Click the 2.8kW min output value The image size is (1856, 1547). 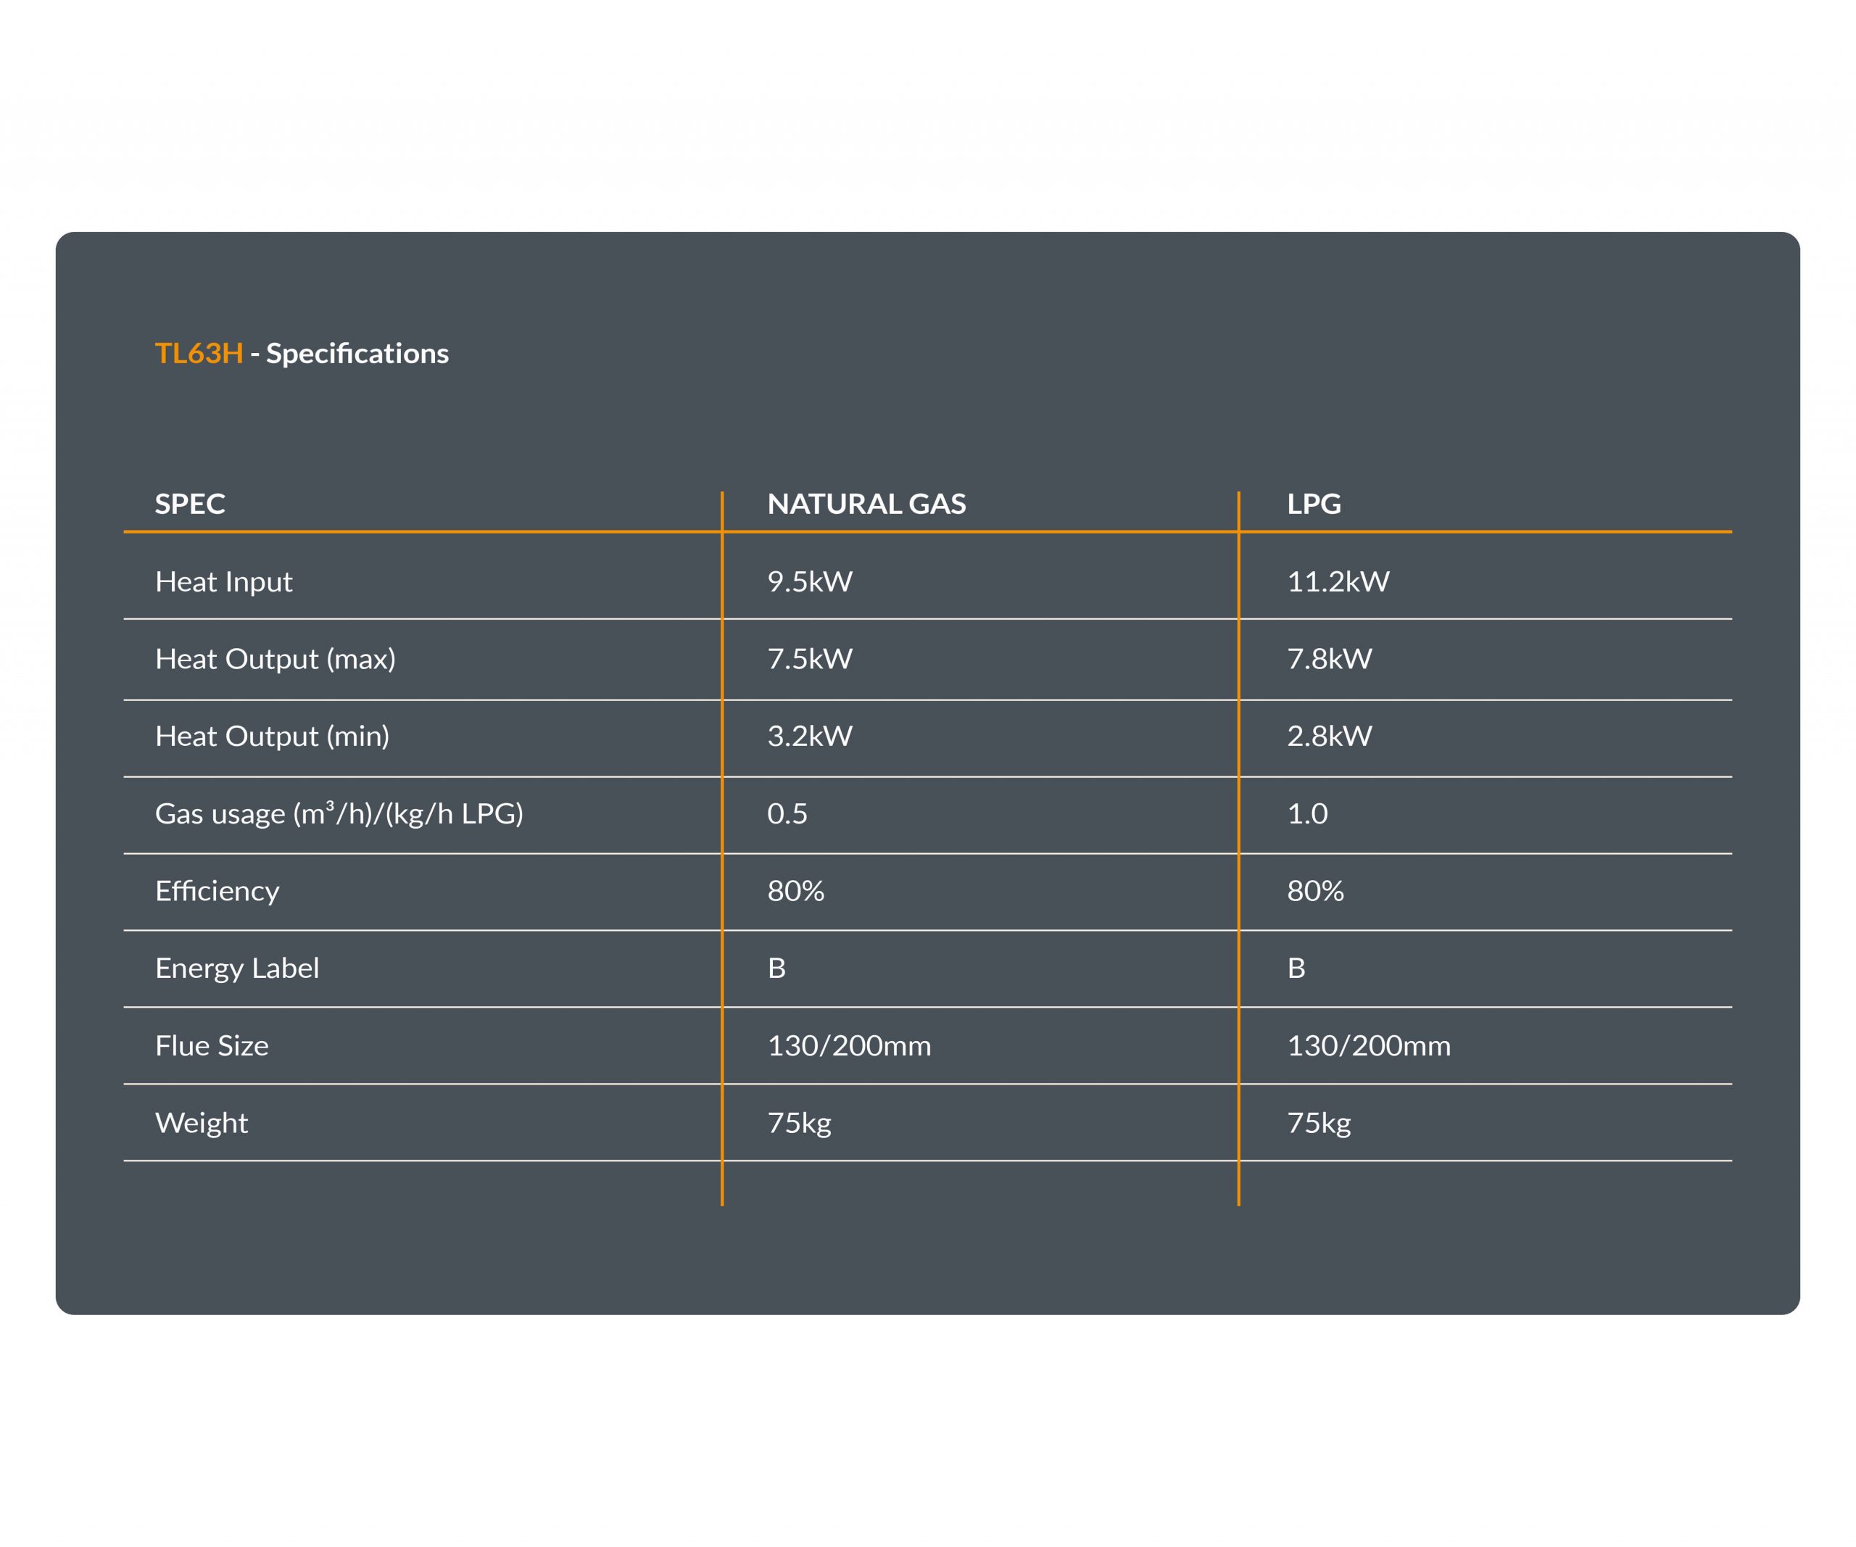point(1329,736)
